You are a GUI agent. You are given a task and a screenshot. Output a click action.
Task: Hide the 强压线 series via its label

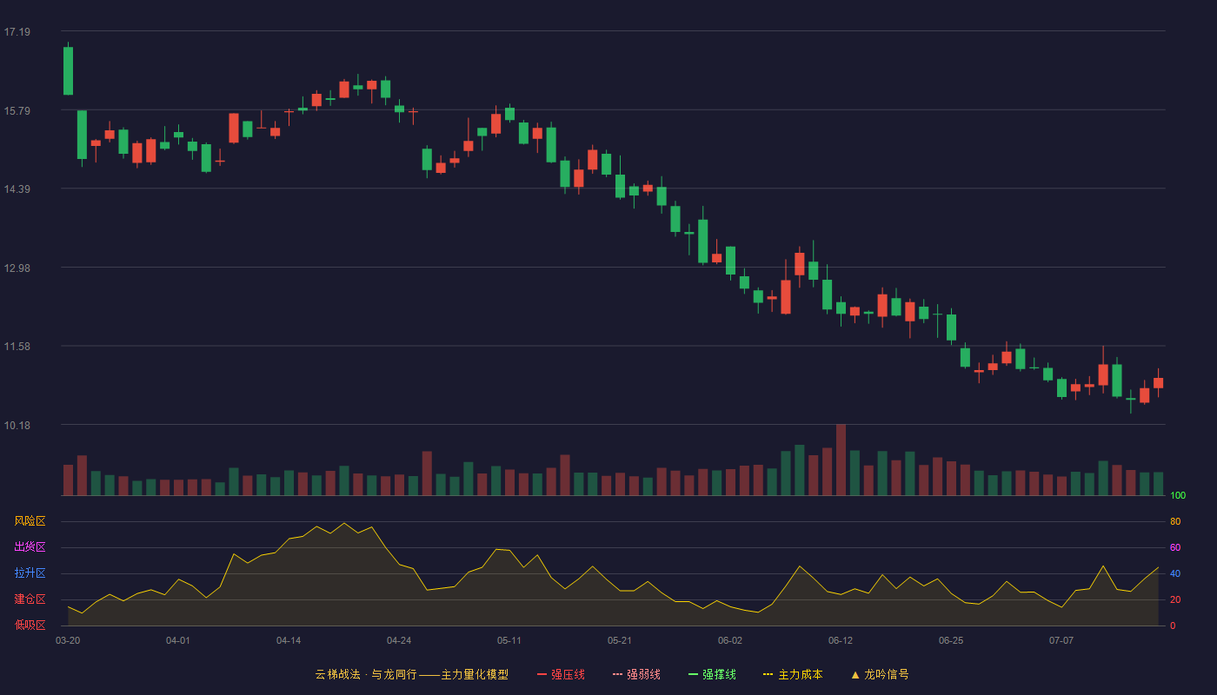[x=568, y=674]
